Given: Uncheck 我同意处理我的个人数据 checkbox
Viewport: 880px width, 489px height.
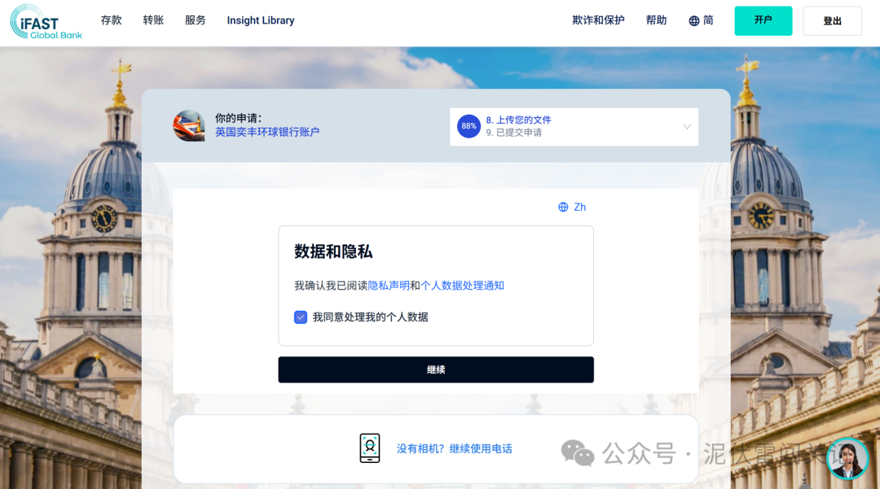Looking at the screenshot, I should pos(301,317).
